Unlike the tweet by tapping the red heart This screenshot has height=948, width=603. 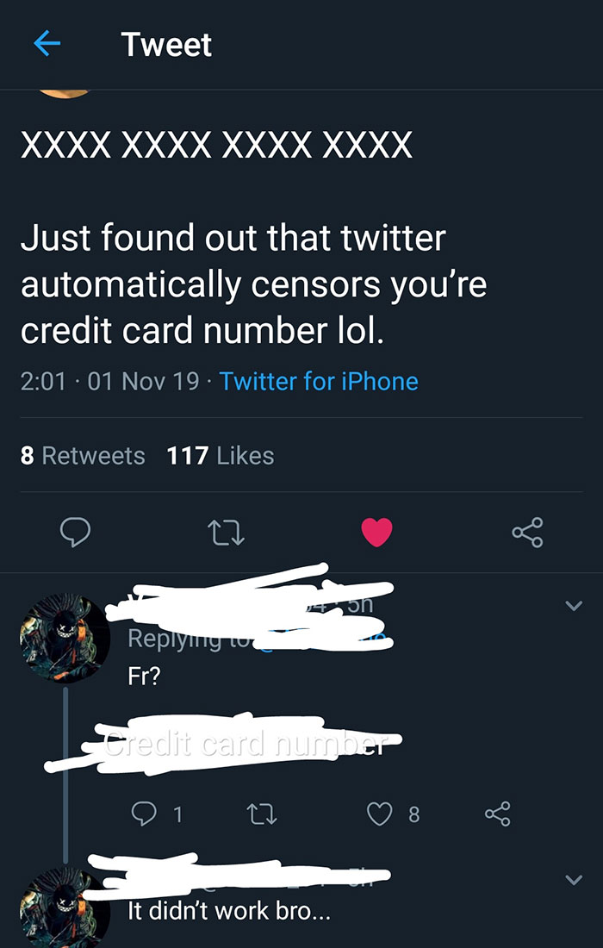376,532
